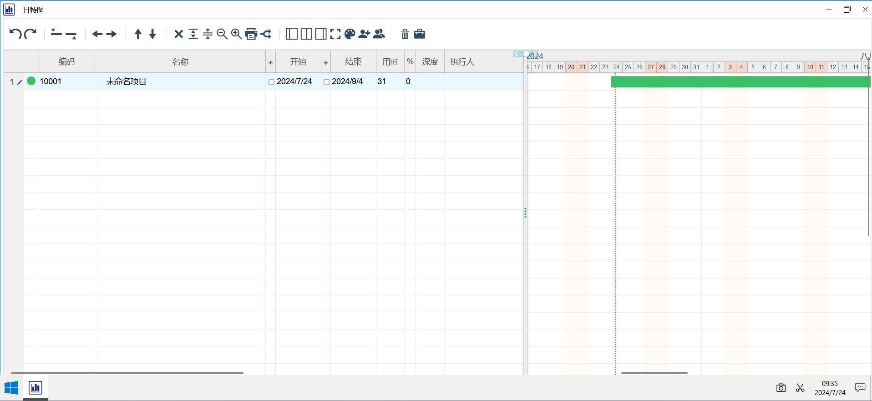Click the undo arrow in the toolbar
872x401 pixels.
(15, 34)
